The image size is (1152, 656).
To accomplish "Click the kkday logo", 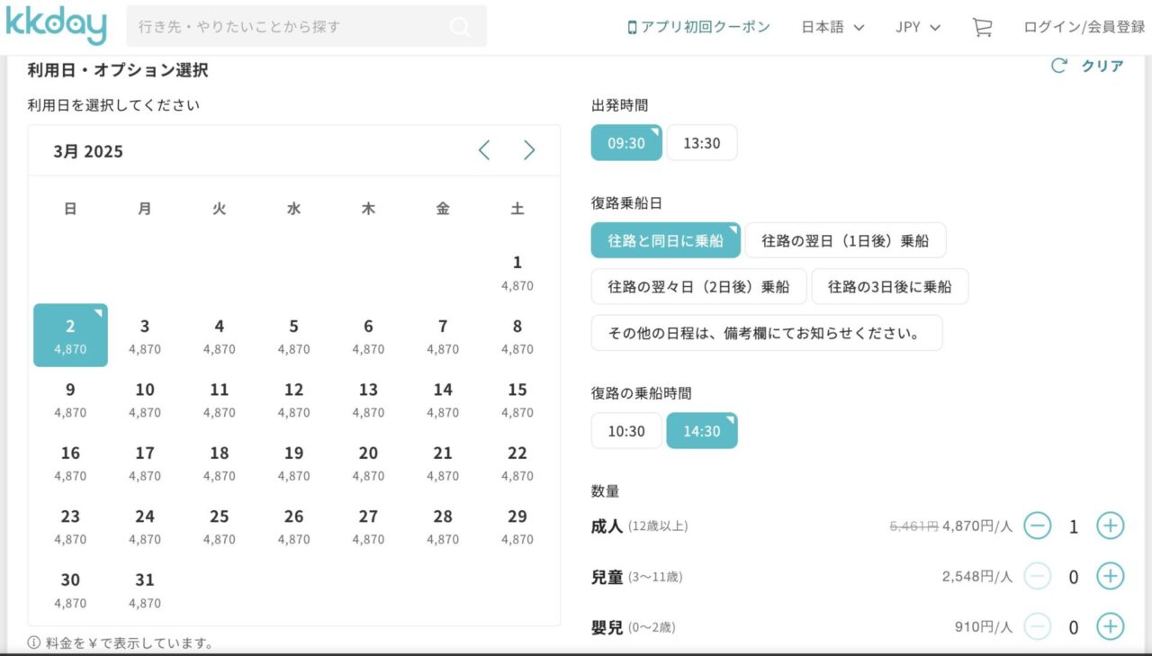I will pyautogui.click(x=56, y=26).
